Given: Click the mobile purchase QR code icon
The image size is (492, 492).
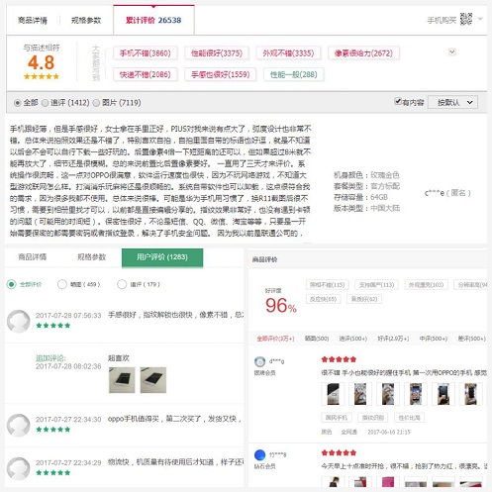Looking at the screenshot, I should (466, 19).
